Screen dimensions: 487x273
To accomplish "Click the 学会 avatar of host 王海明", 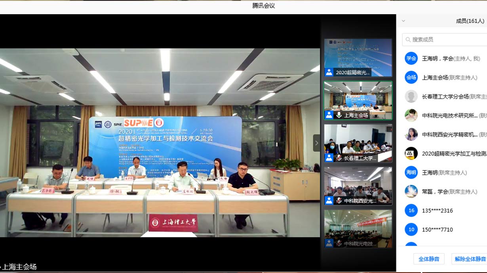I will (411, 59).
